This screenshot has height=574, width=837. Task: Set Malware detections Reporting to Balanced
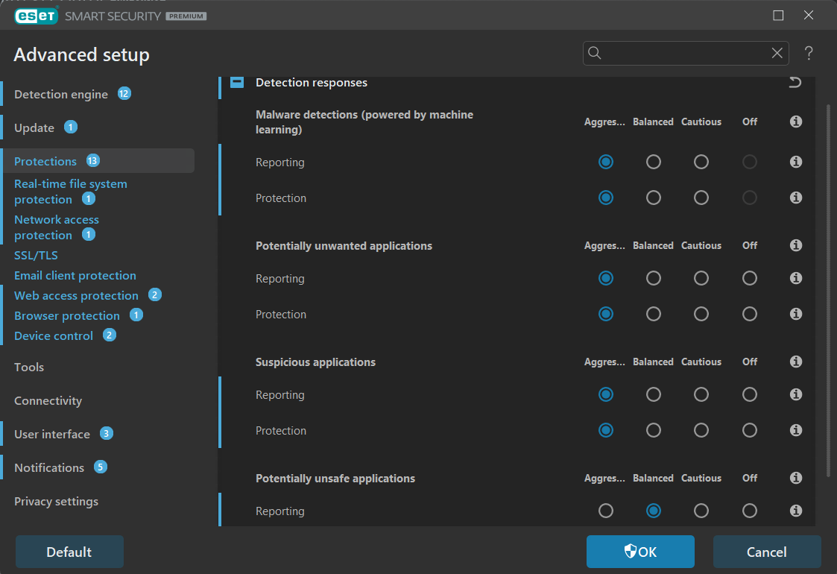(654, 162)
